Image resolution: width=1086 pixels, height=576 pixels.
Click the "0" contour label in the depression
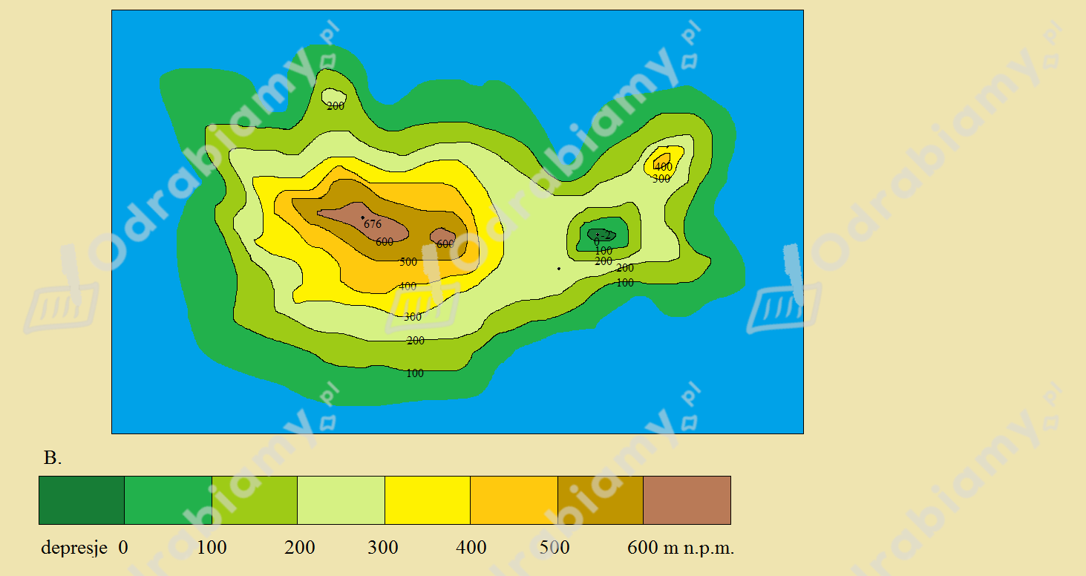pos(597,243)
